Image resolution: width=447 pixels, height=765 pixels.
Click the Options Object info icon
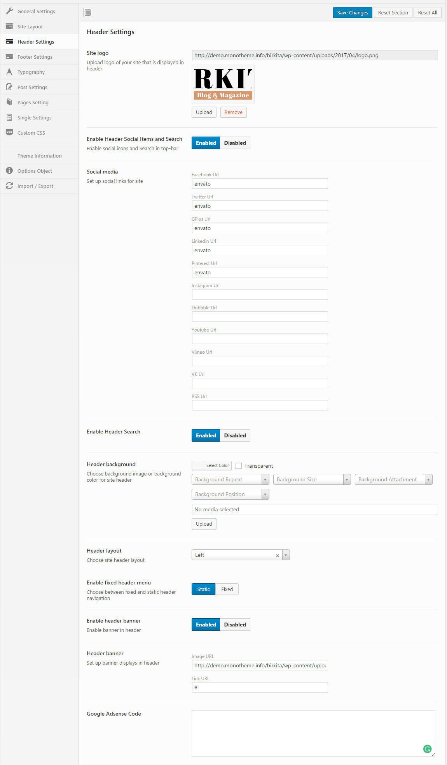coord(9,171)
